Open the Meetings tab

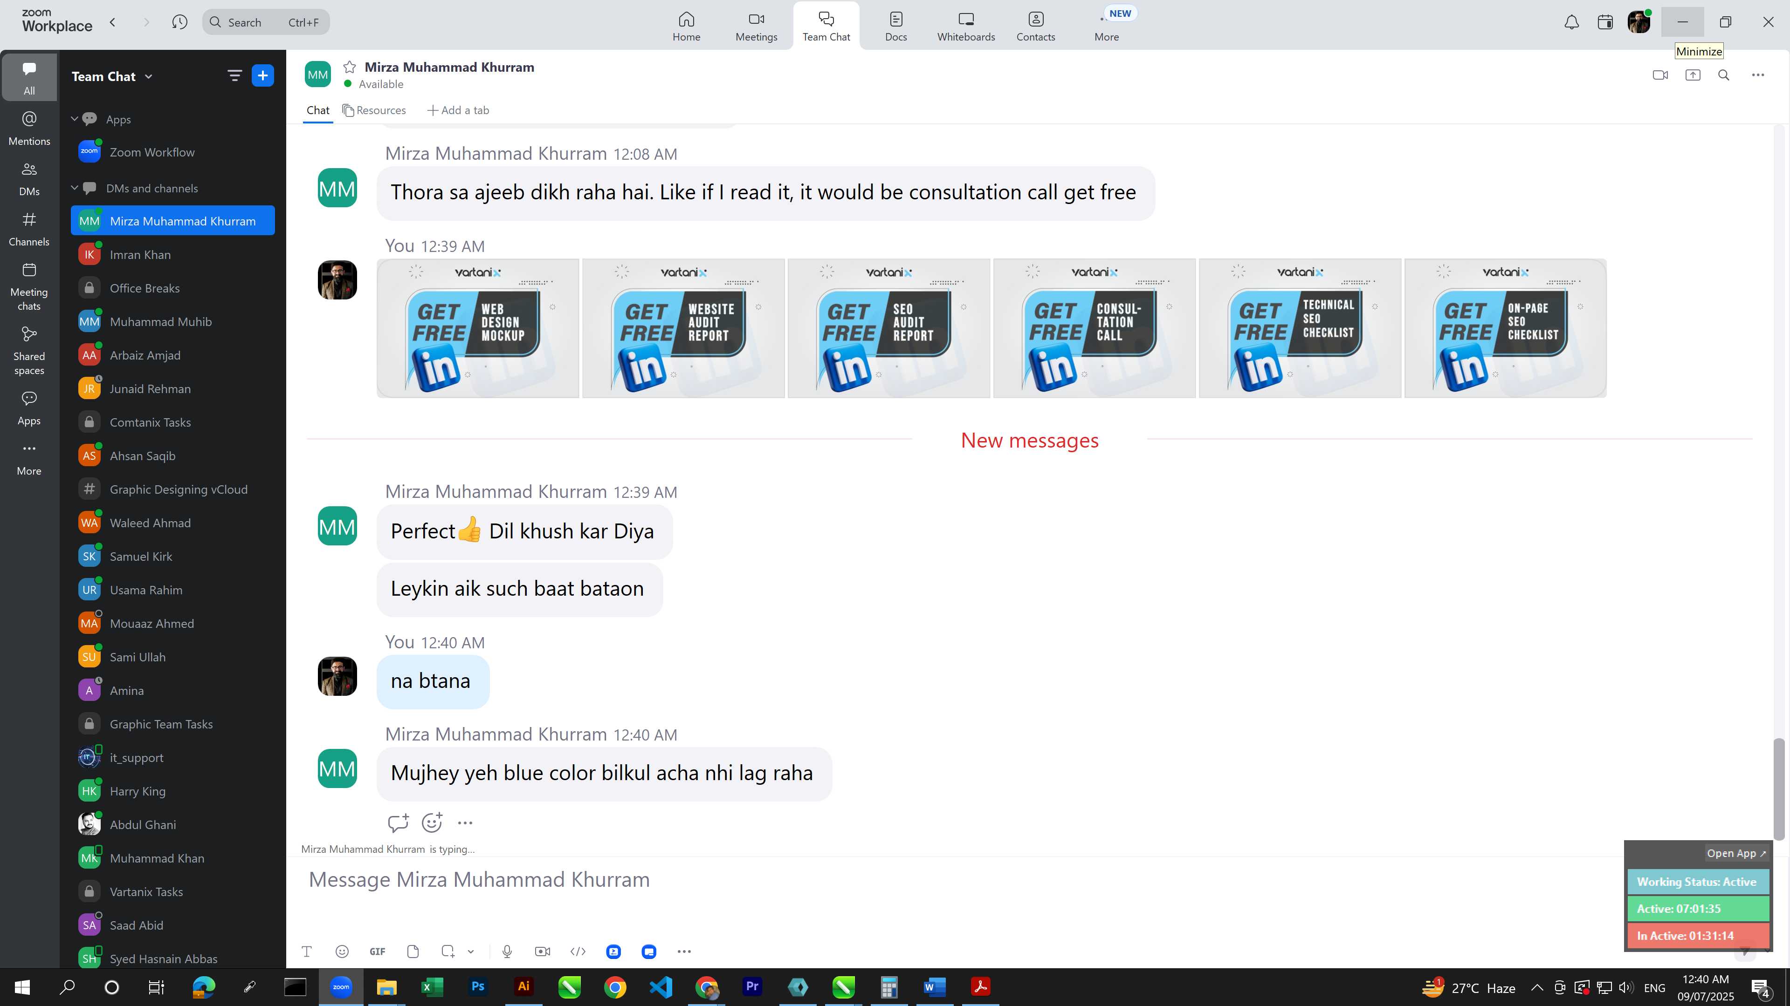point(756,27)
